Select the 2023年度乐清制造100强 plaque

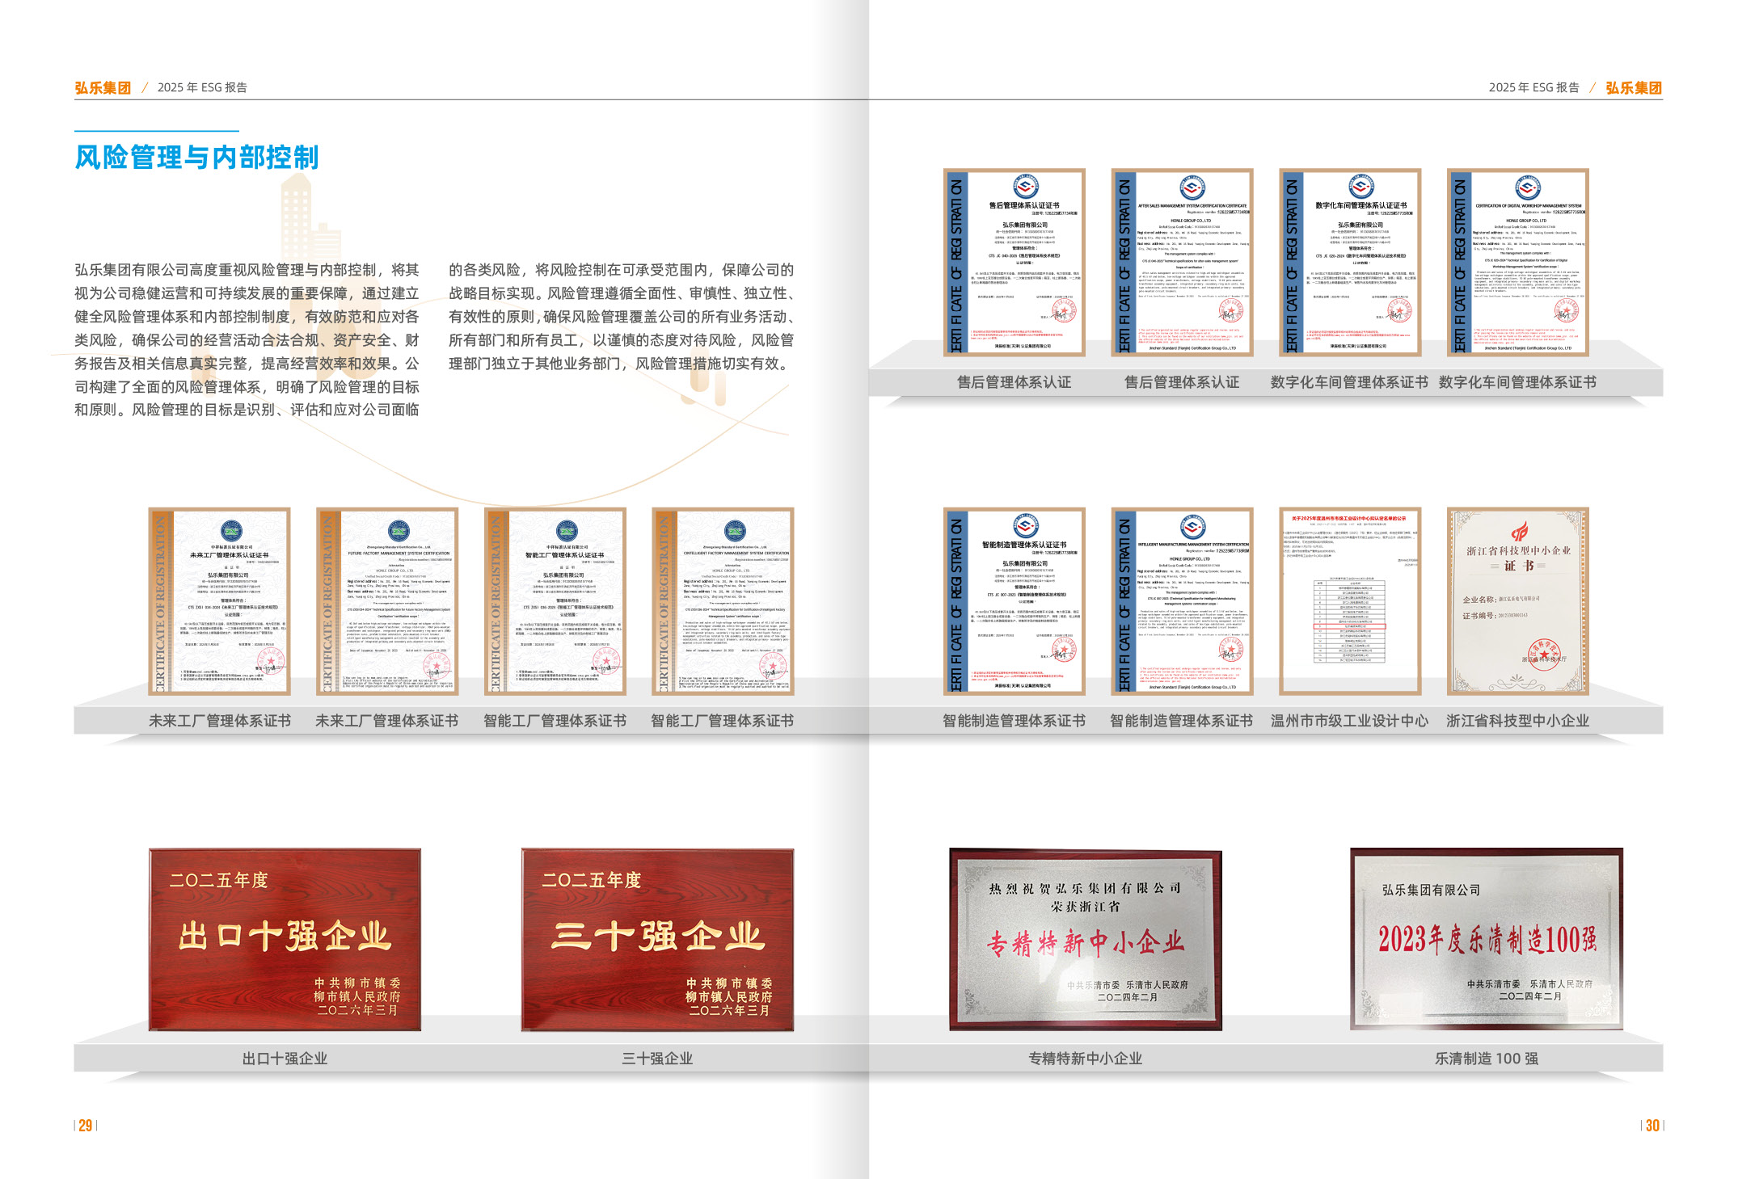tap(1486, 939)
